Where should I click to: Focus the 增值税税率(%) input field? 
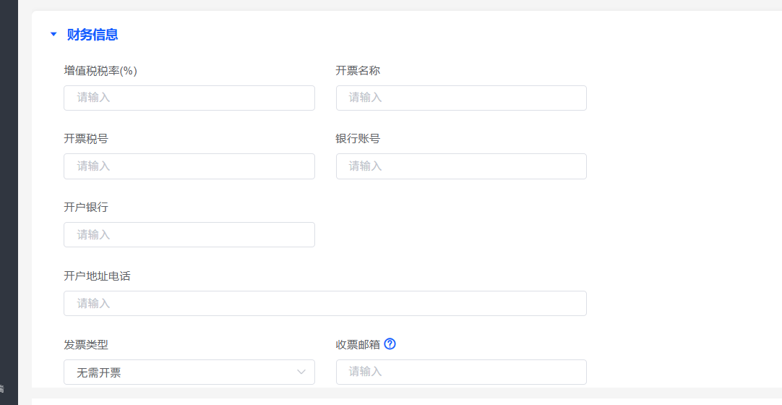189,98
